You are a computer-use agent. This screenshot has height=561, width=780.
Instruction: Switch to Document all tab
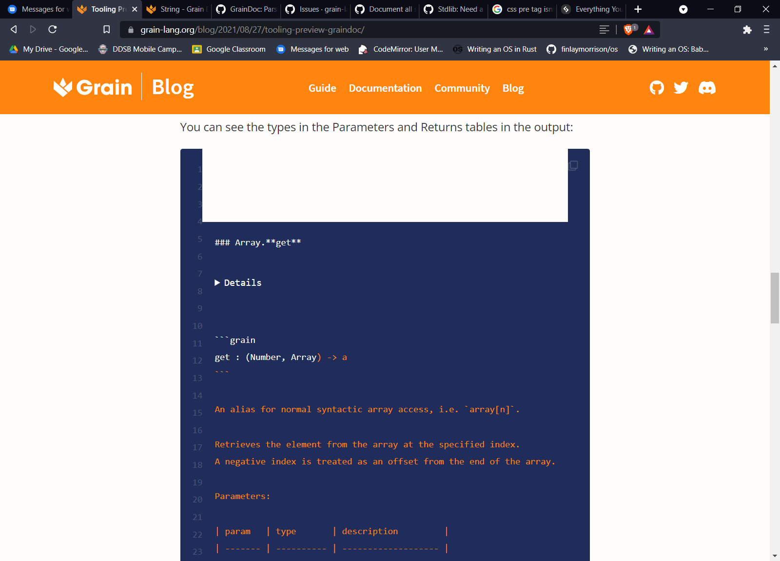pos(385,9)
